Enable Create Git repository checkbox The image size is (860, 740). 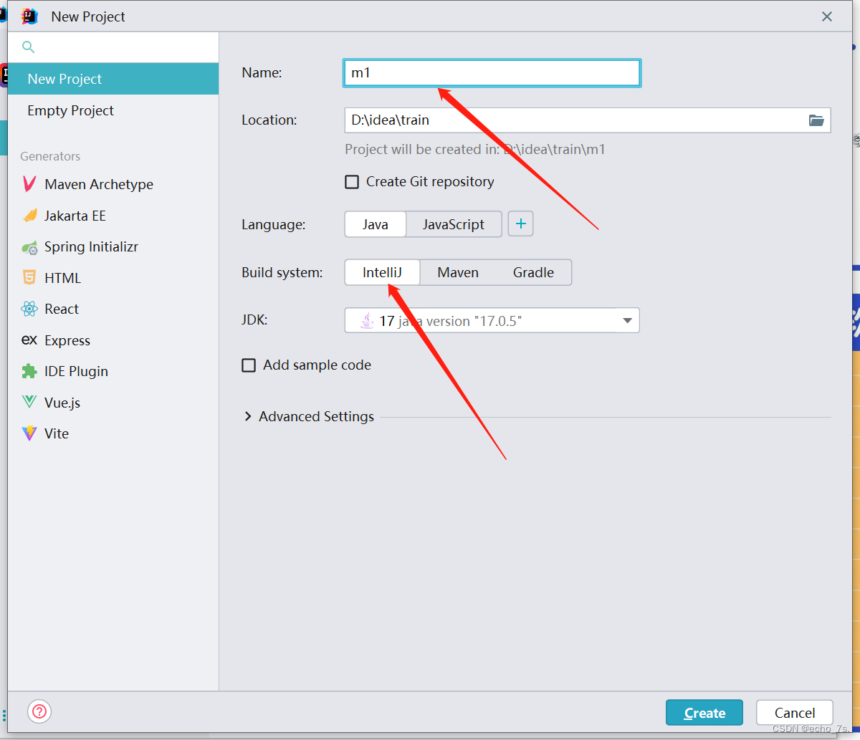tap(352, 182)
